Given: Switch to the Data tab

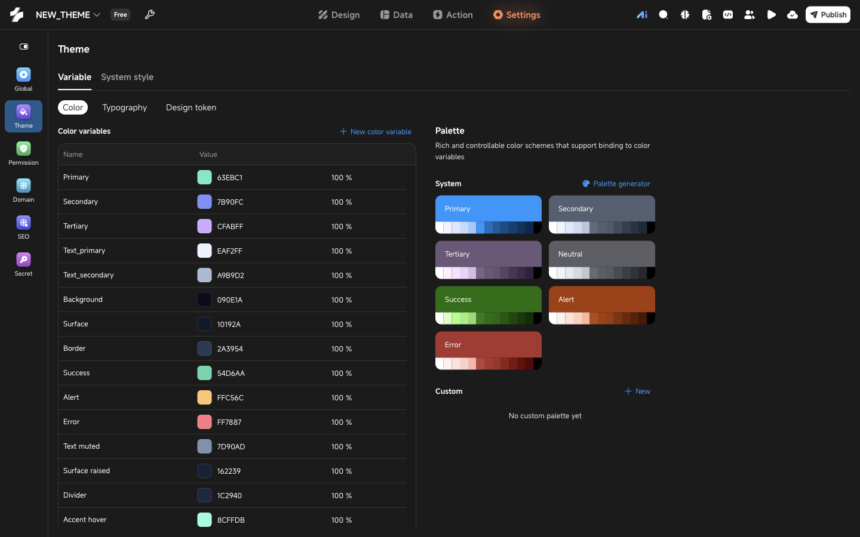Looking at the screenshot, I should 397,15.
